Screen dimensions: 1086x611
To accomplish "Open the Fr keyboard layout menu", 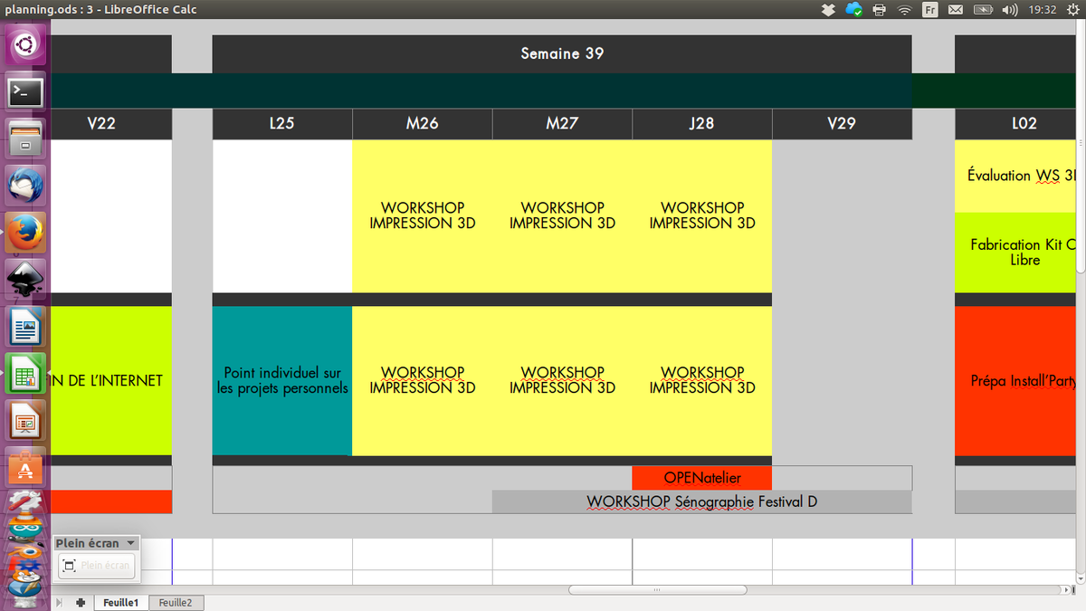I will click(929, 10).
